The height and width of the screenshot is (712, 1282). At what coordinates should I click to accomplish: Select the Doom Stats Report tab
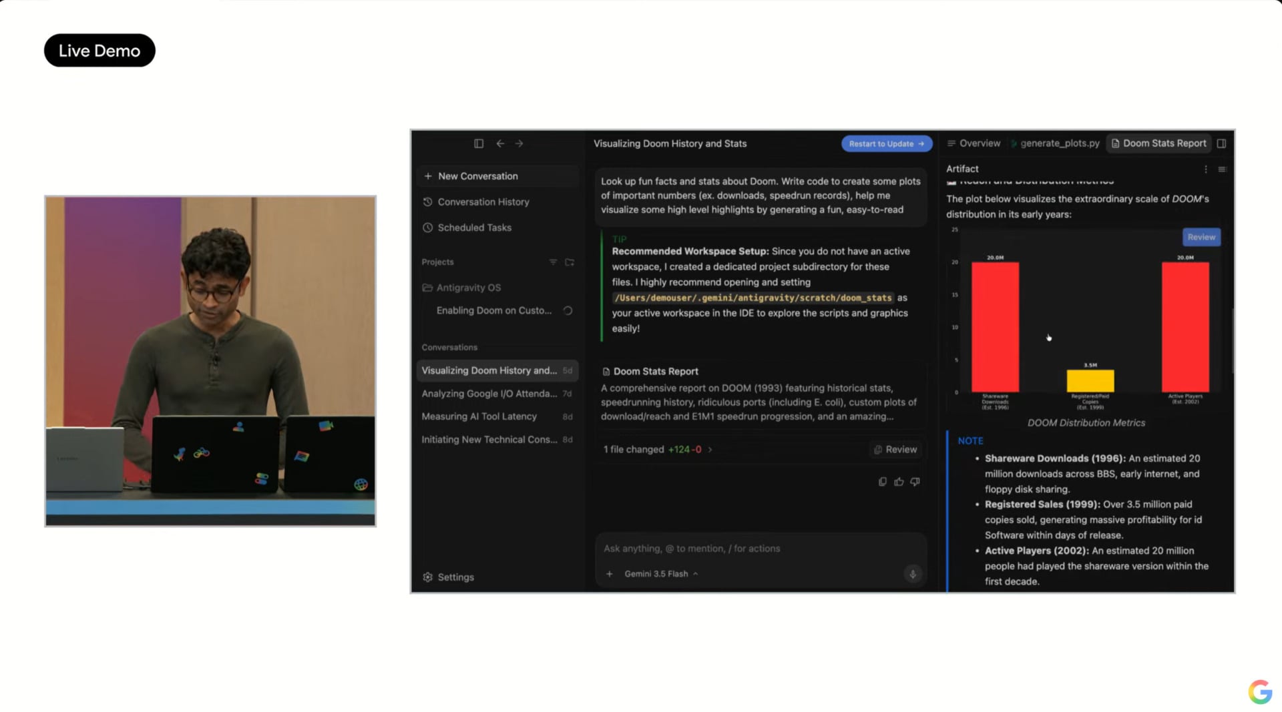point(1158,143)
